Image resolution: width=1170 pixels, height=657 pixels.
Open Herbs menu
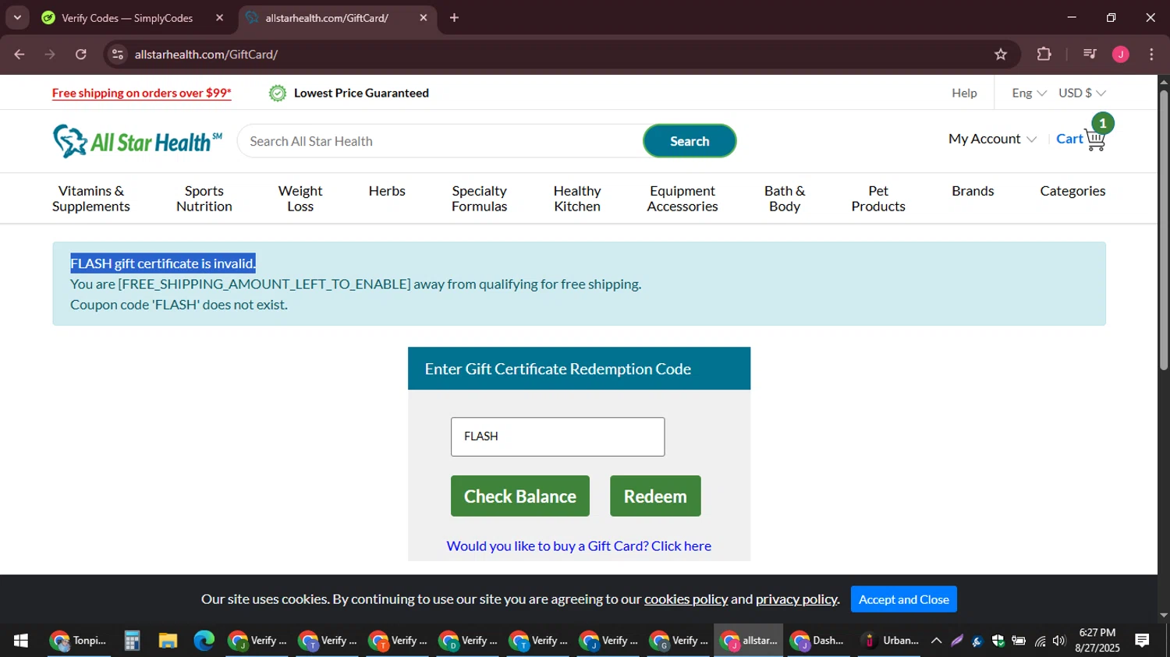(387, 191)
